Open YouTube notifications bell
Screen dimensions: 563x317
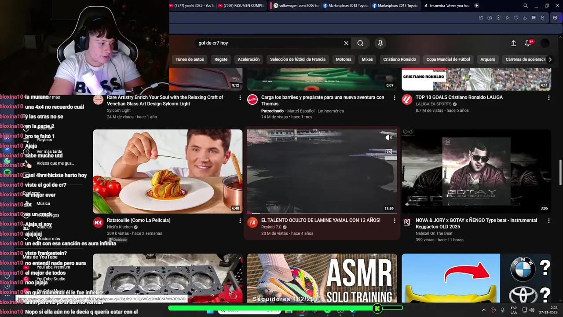528,43
